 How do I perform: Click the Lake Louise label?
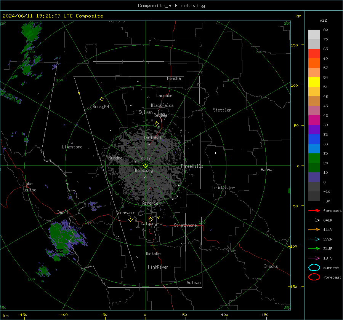29,187
